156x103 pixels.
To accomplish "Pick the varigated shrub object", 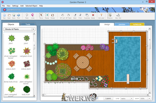I will pyautogui.click(x=27, y=51).
